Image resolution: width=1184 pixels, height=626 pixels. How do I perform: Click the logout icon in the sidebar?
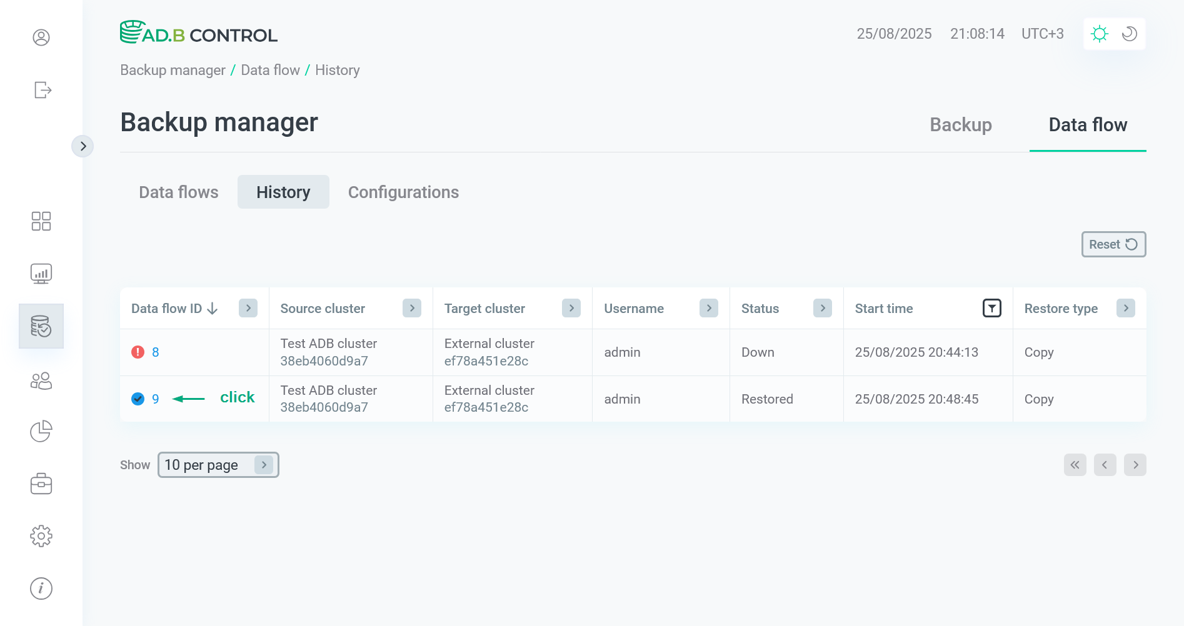(x=41, y=90)
